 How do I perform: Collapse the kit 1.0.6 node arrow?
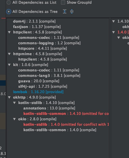click(x=9, y=65)
